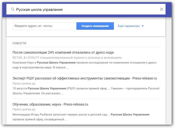Click 'Пресс-релиз.ру' source under the РШУ expert article
Viewport: 175px width, 128px height.
tap(24, 83)
